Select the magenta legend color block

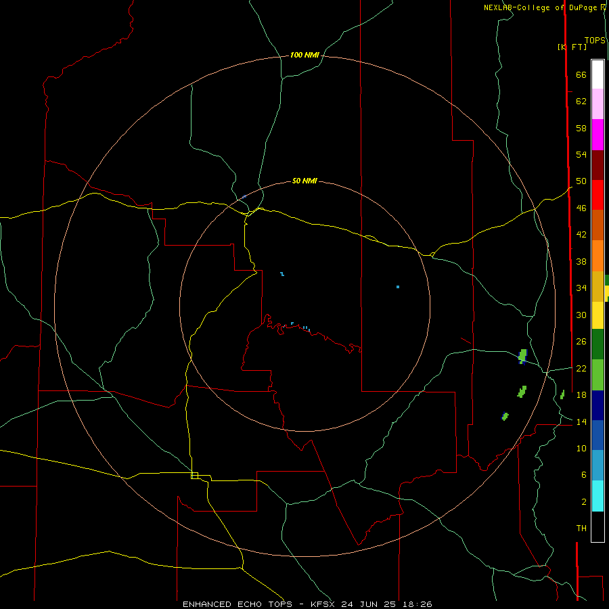click(x=597, y=135)
